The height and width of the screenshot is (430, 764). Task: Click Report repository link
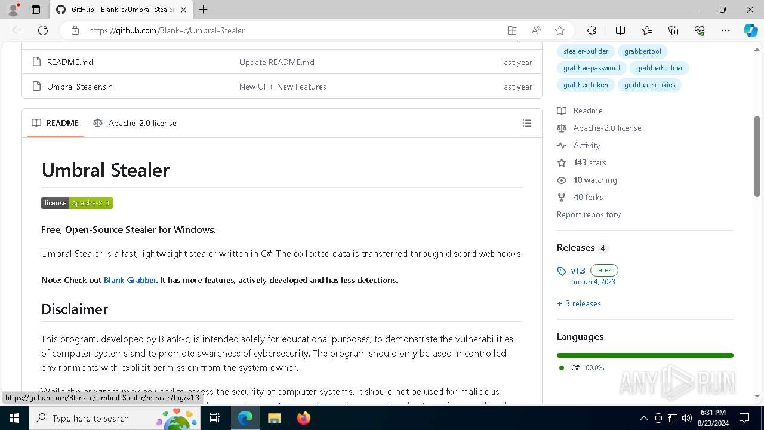[589, 214]
